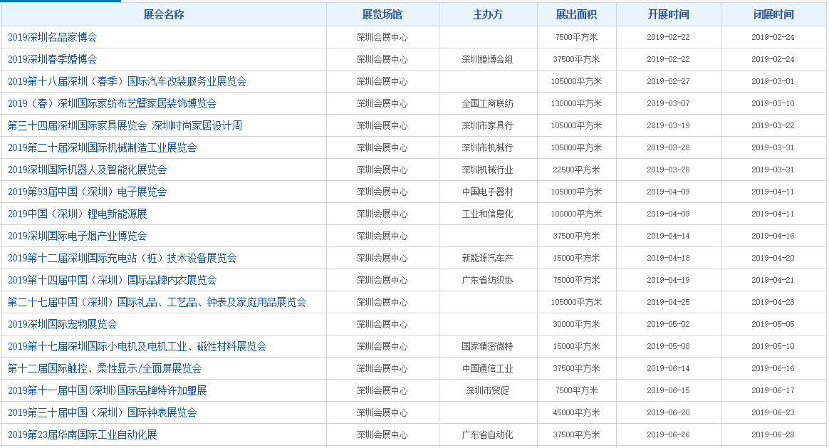829x448 pixels.
Task: Select closing date 2019-04-28
Action: (773, 303)
